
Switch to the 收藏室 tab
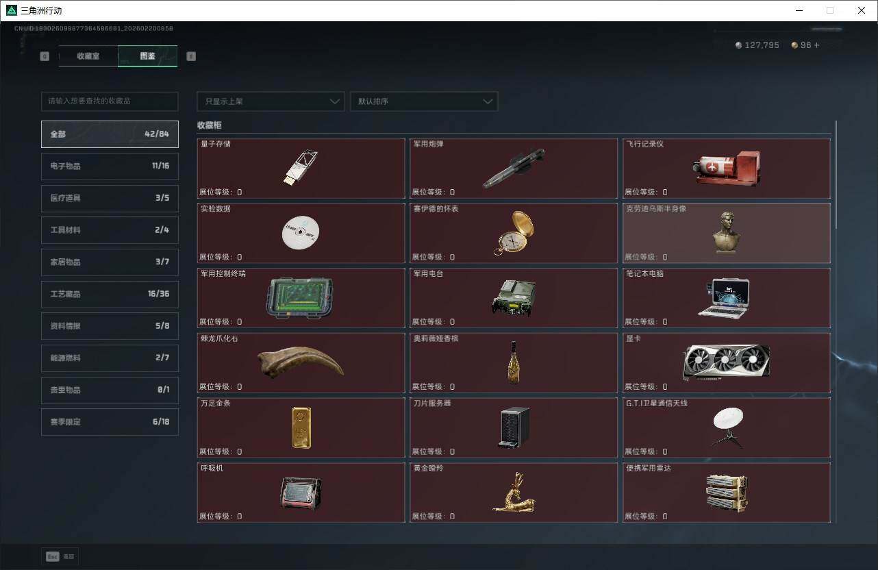(x=88, y=56)
